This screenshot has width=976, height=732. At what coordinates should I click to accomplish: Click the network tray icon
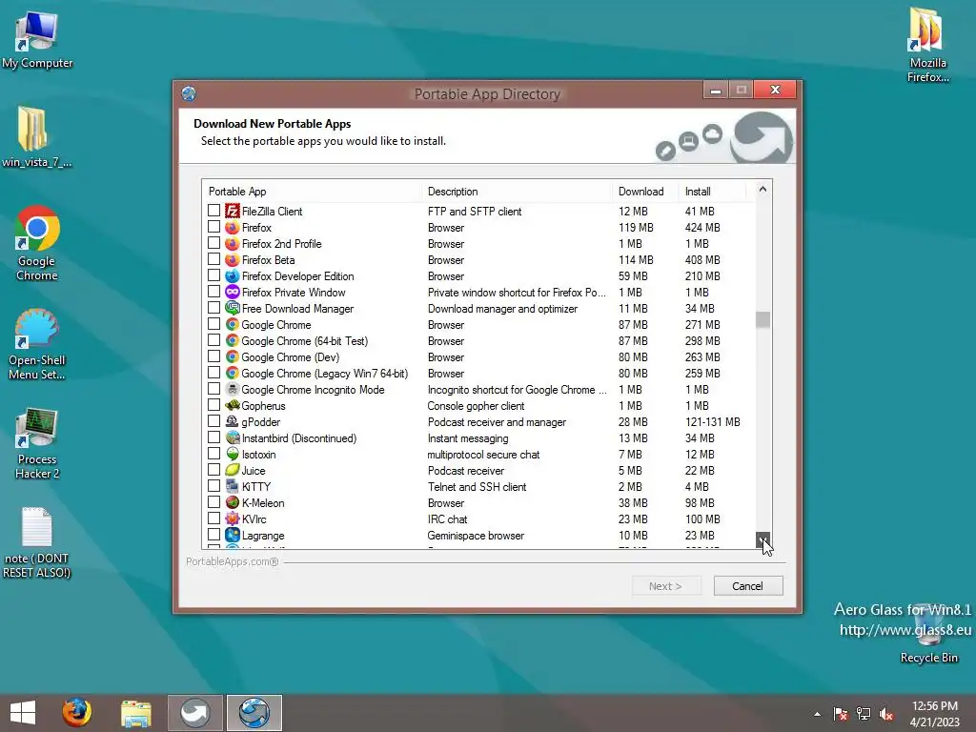(x=864, y=713)
